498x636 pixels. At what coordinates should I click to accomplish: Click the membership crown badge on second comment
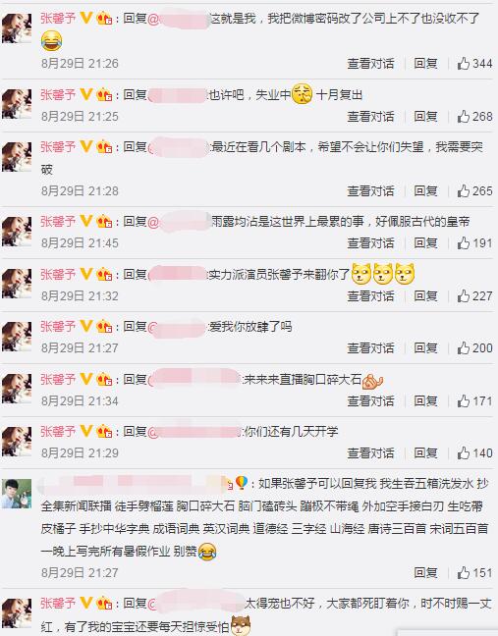click(x=104, y=94)
